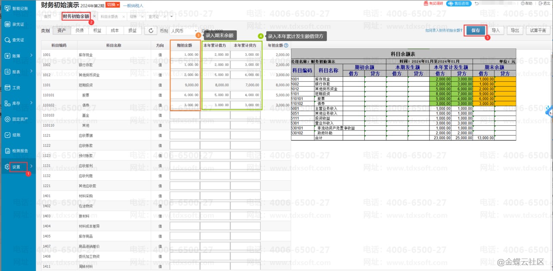The width and height of the screenshot is (553, 271).
Task: Select the 损益 category toggle
Action: click(132, 31)
